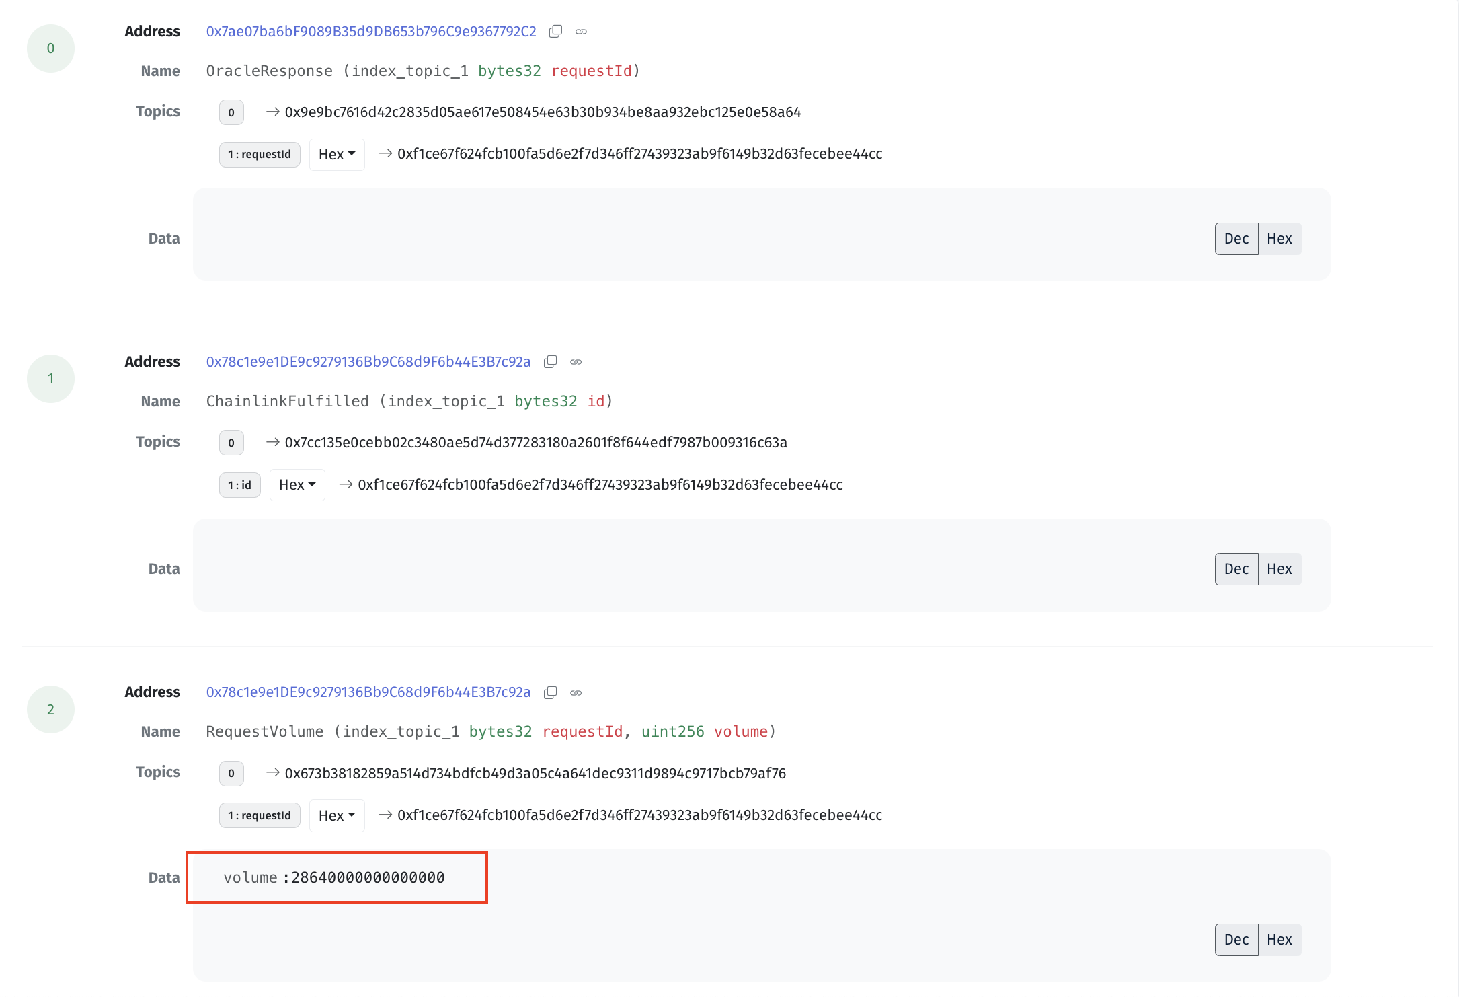Click the green log index 0 circle
The height and width of the screenshot is (997, 1459).
(x=50, y=48)
